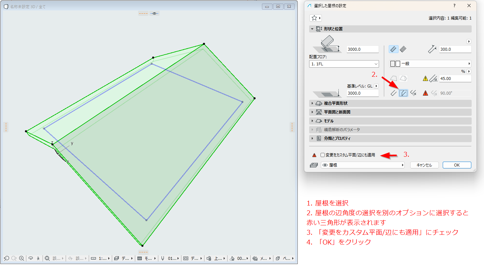484x266 pixels.
Task: Choose the vertical edge angle option
Action: [x=403, y=93]
